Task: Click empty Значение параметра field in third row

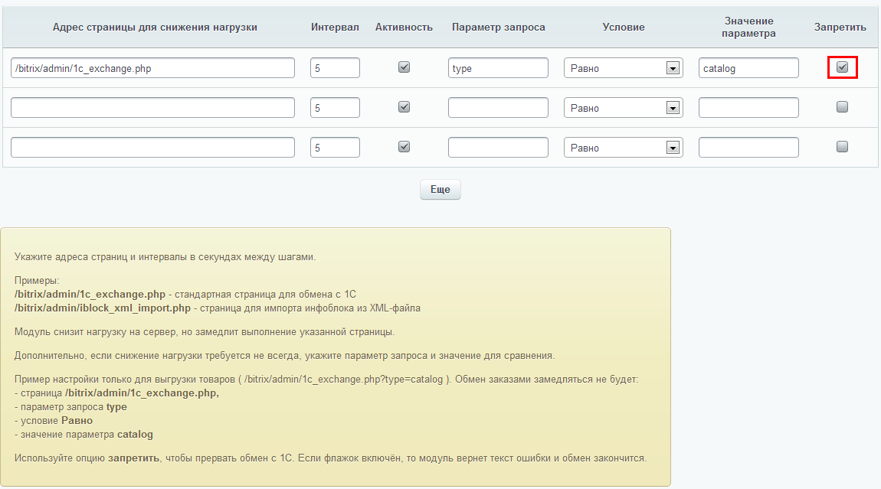Action: (748, 148)
